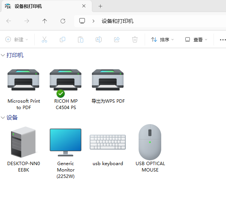The height and width of the screenshot is (205, 226).
Task: Go up one level with up arrow
Action: (45, 21)
